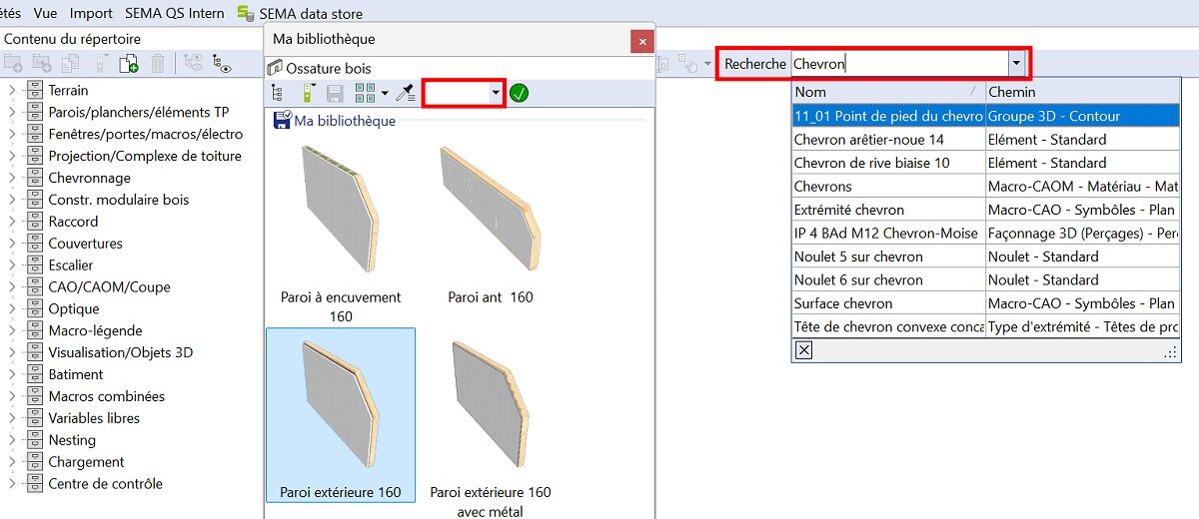Screen dimensions: 1199x519
Task: Open the SEMA QS Intern menu
Action: pos(175,14)
